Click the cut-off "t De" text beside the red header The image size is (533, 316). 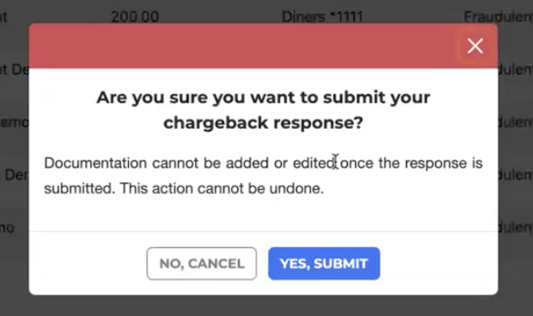point(15,70)
